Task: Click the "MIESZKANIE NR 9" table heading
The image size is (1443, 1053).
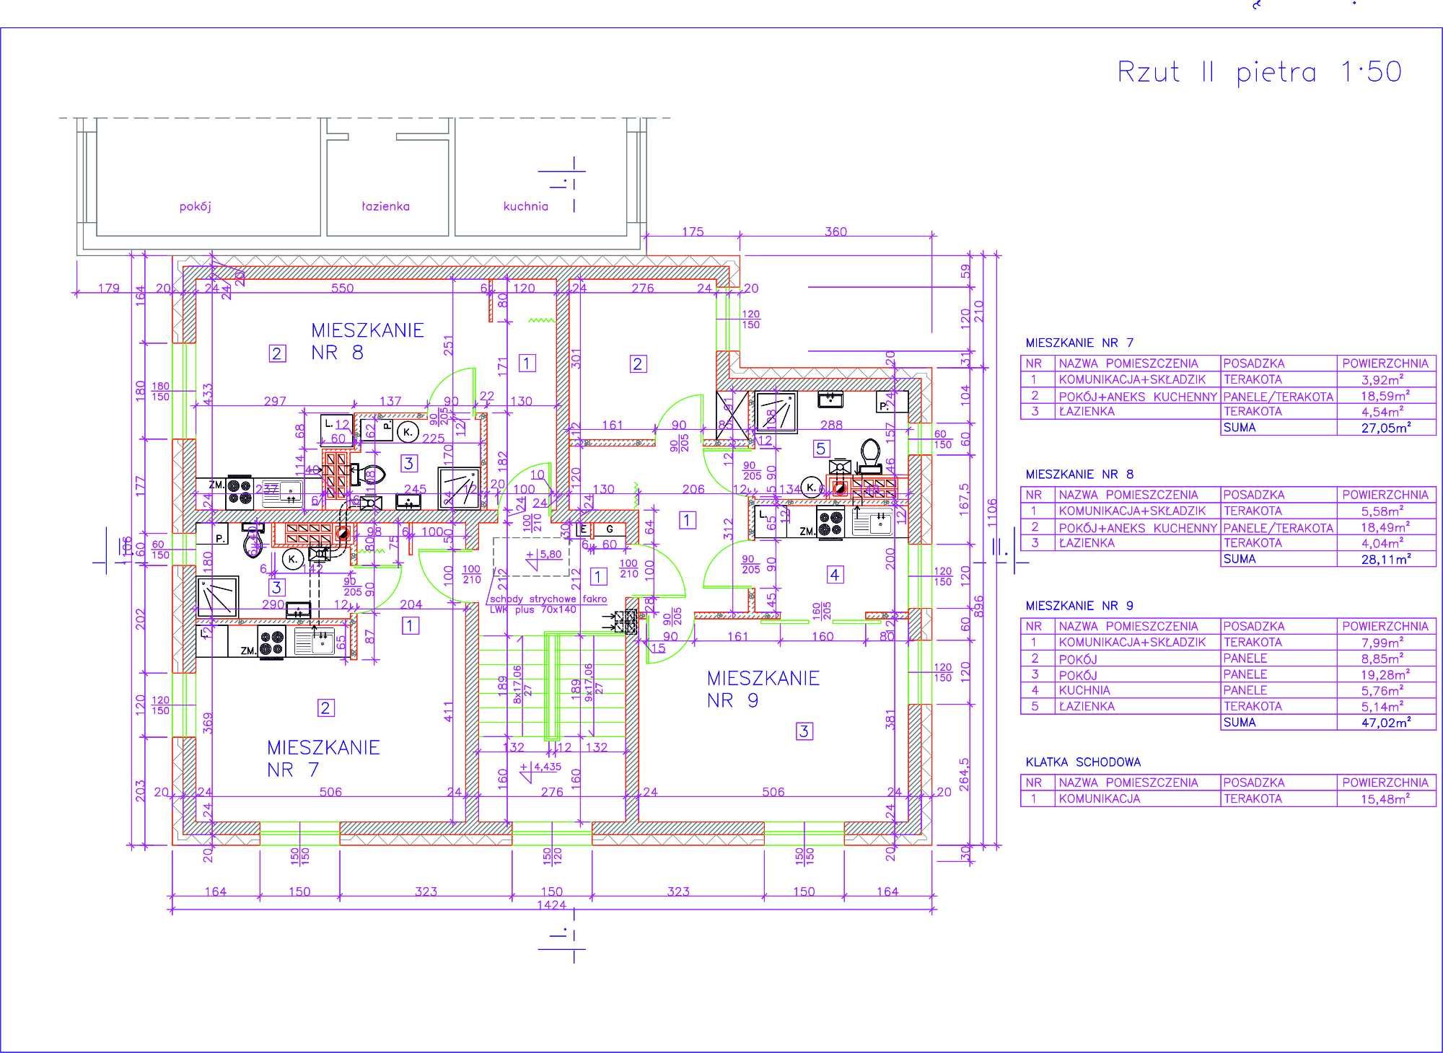Action: 1079,606
